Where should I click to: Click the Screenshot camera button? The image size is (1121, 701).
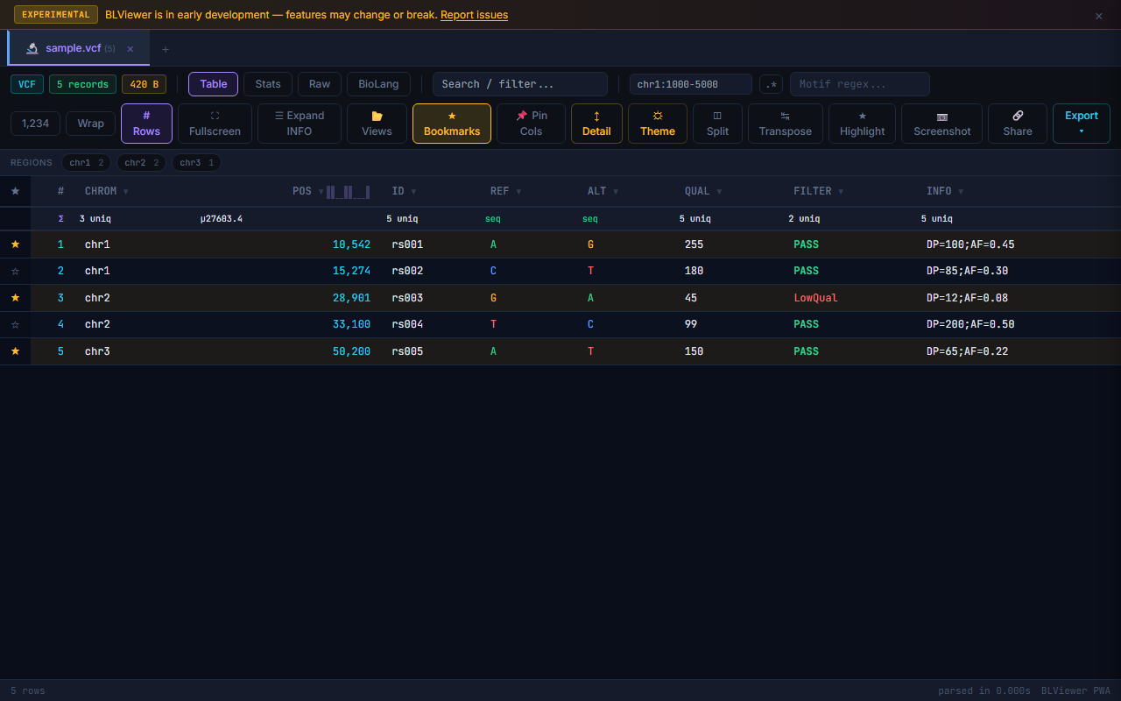[x=941, y=124]
